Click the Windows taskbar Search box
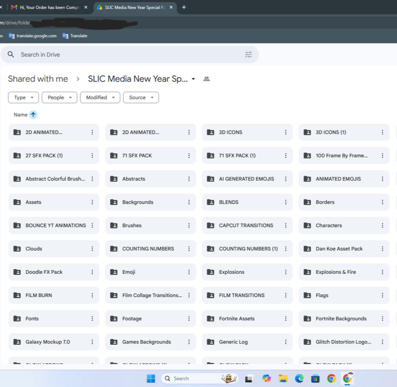The image size is (397, 387). 200,378
